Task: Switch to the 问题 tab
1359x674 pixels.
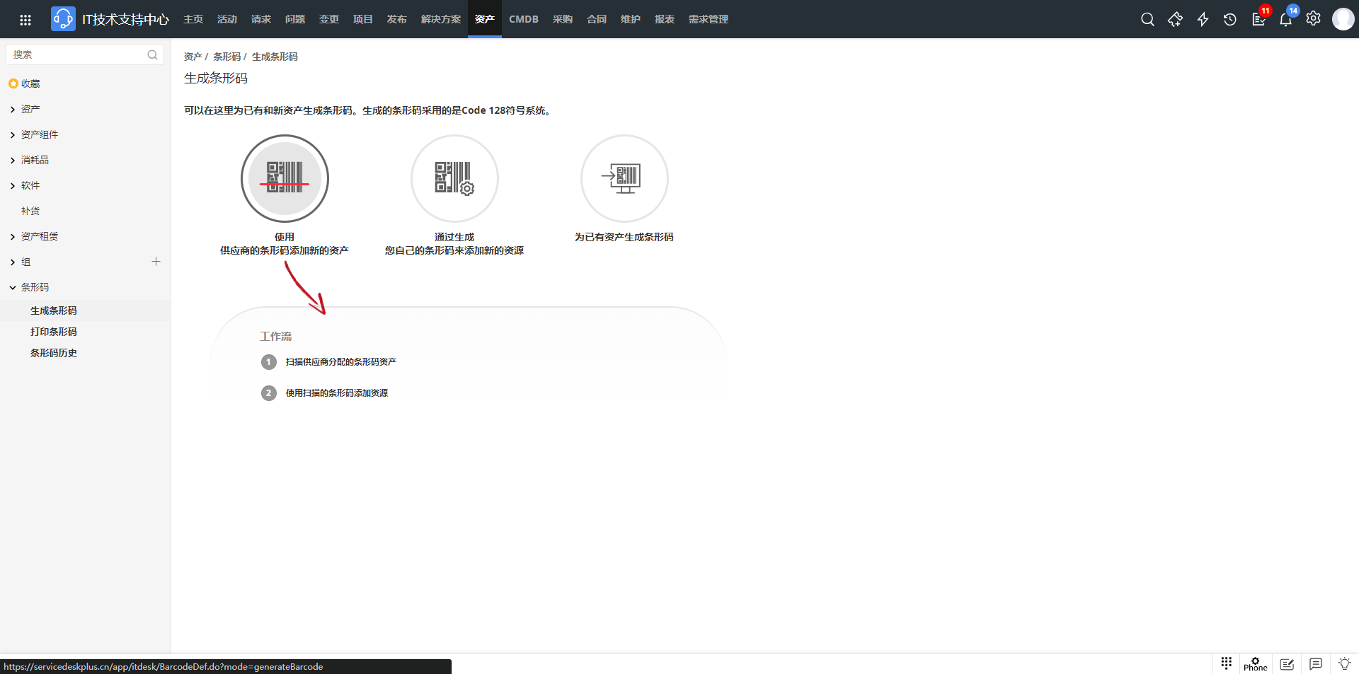Action: click(295, 19)
